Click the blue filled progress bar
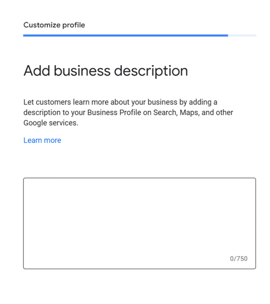Image resolution: width=270 pixels, height=304 pixels. pos(125,35)
